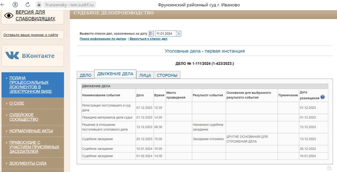Click Уголовные дела - первая инстанция heading
Image resolution: width=337 pixels, height=172 pixels.
point(205,51)
